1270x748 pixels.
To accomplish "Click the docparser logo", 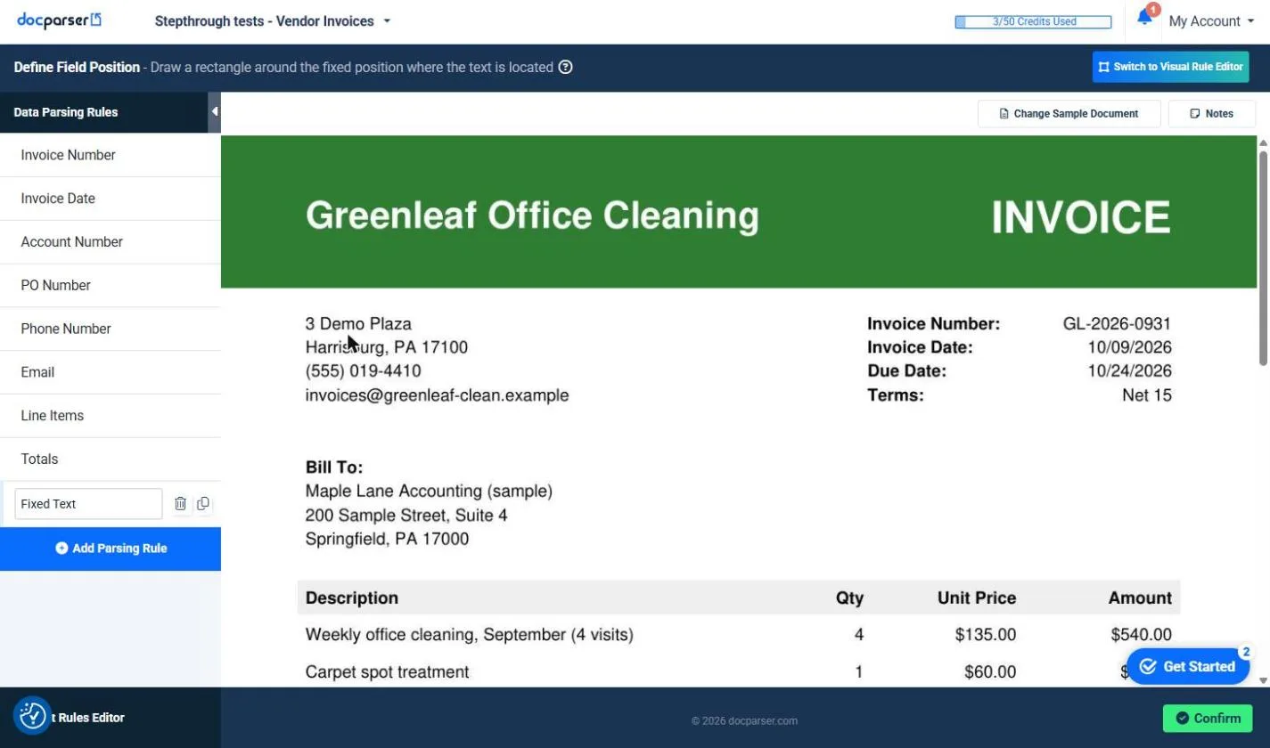I will pos(59,20).
